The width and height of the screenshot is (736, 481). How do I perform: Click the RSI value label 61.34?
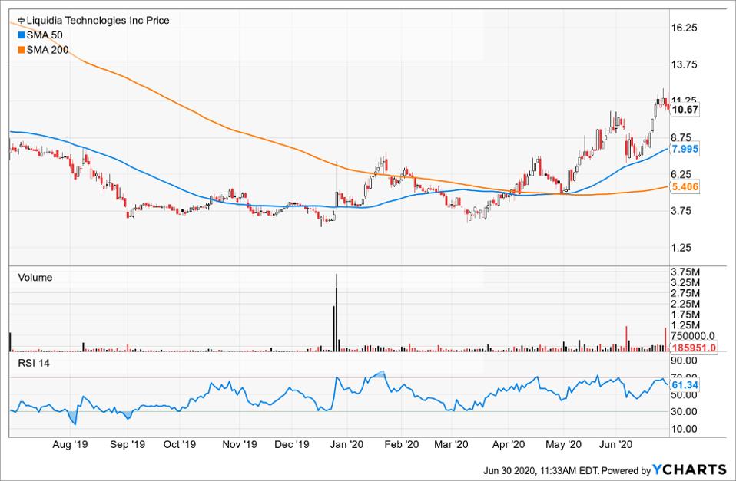[685, 385]
